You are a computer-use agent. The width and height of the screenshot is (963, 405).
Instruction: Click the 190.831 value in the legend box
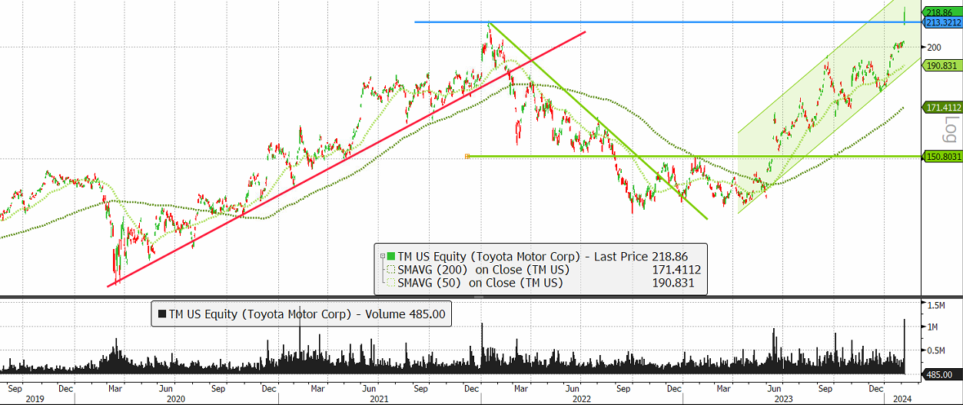(x=672, y=283)
